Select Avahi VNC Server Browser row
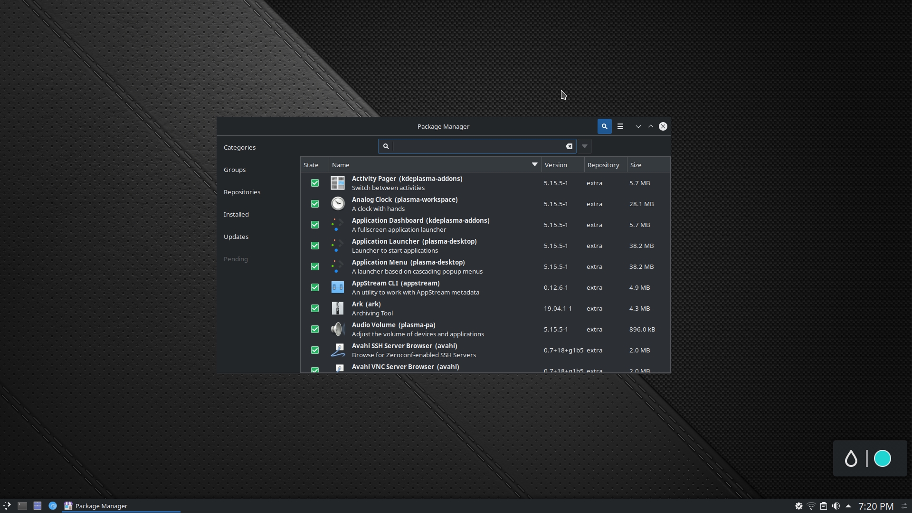The image size is (912, 513). (485, 367)
